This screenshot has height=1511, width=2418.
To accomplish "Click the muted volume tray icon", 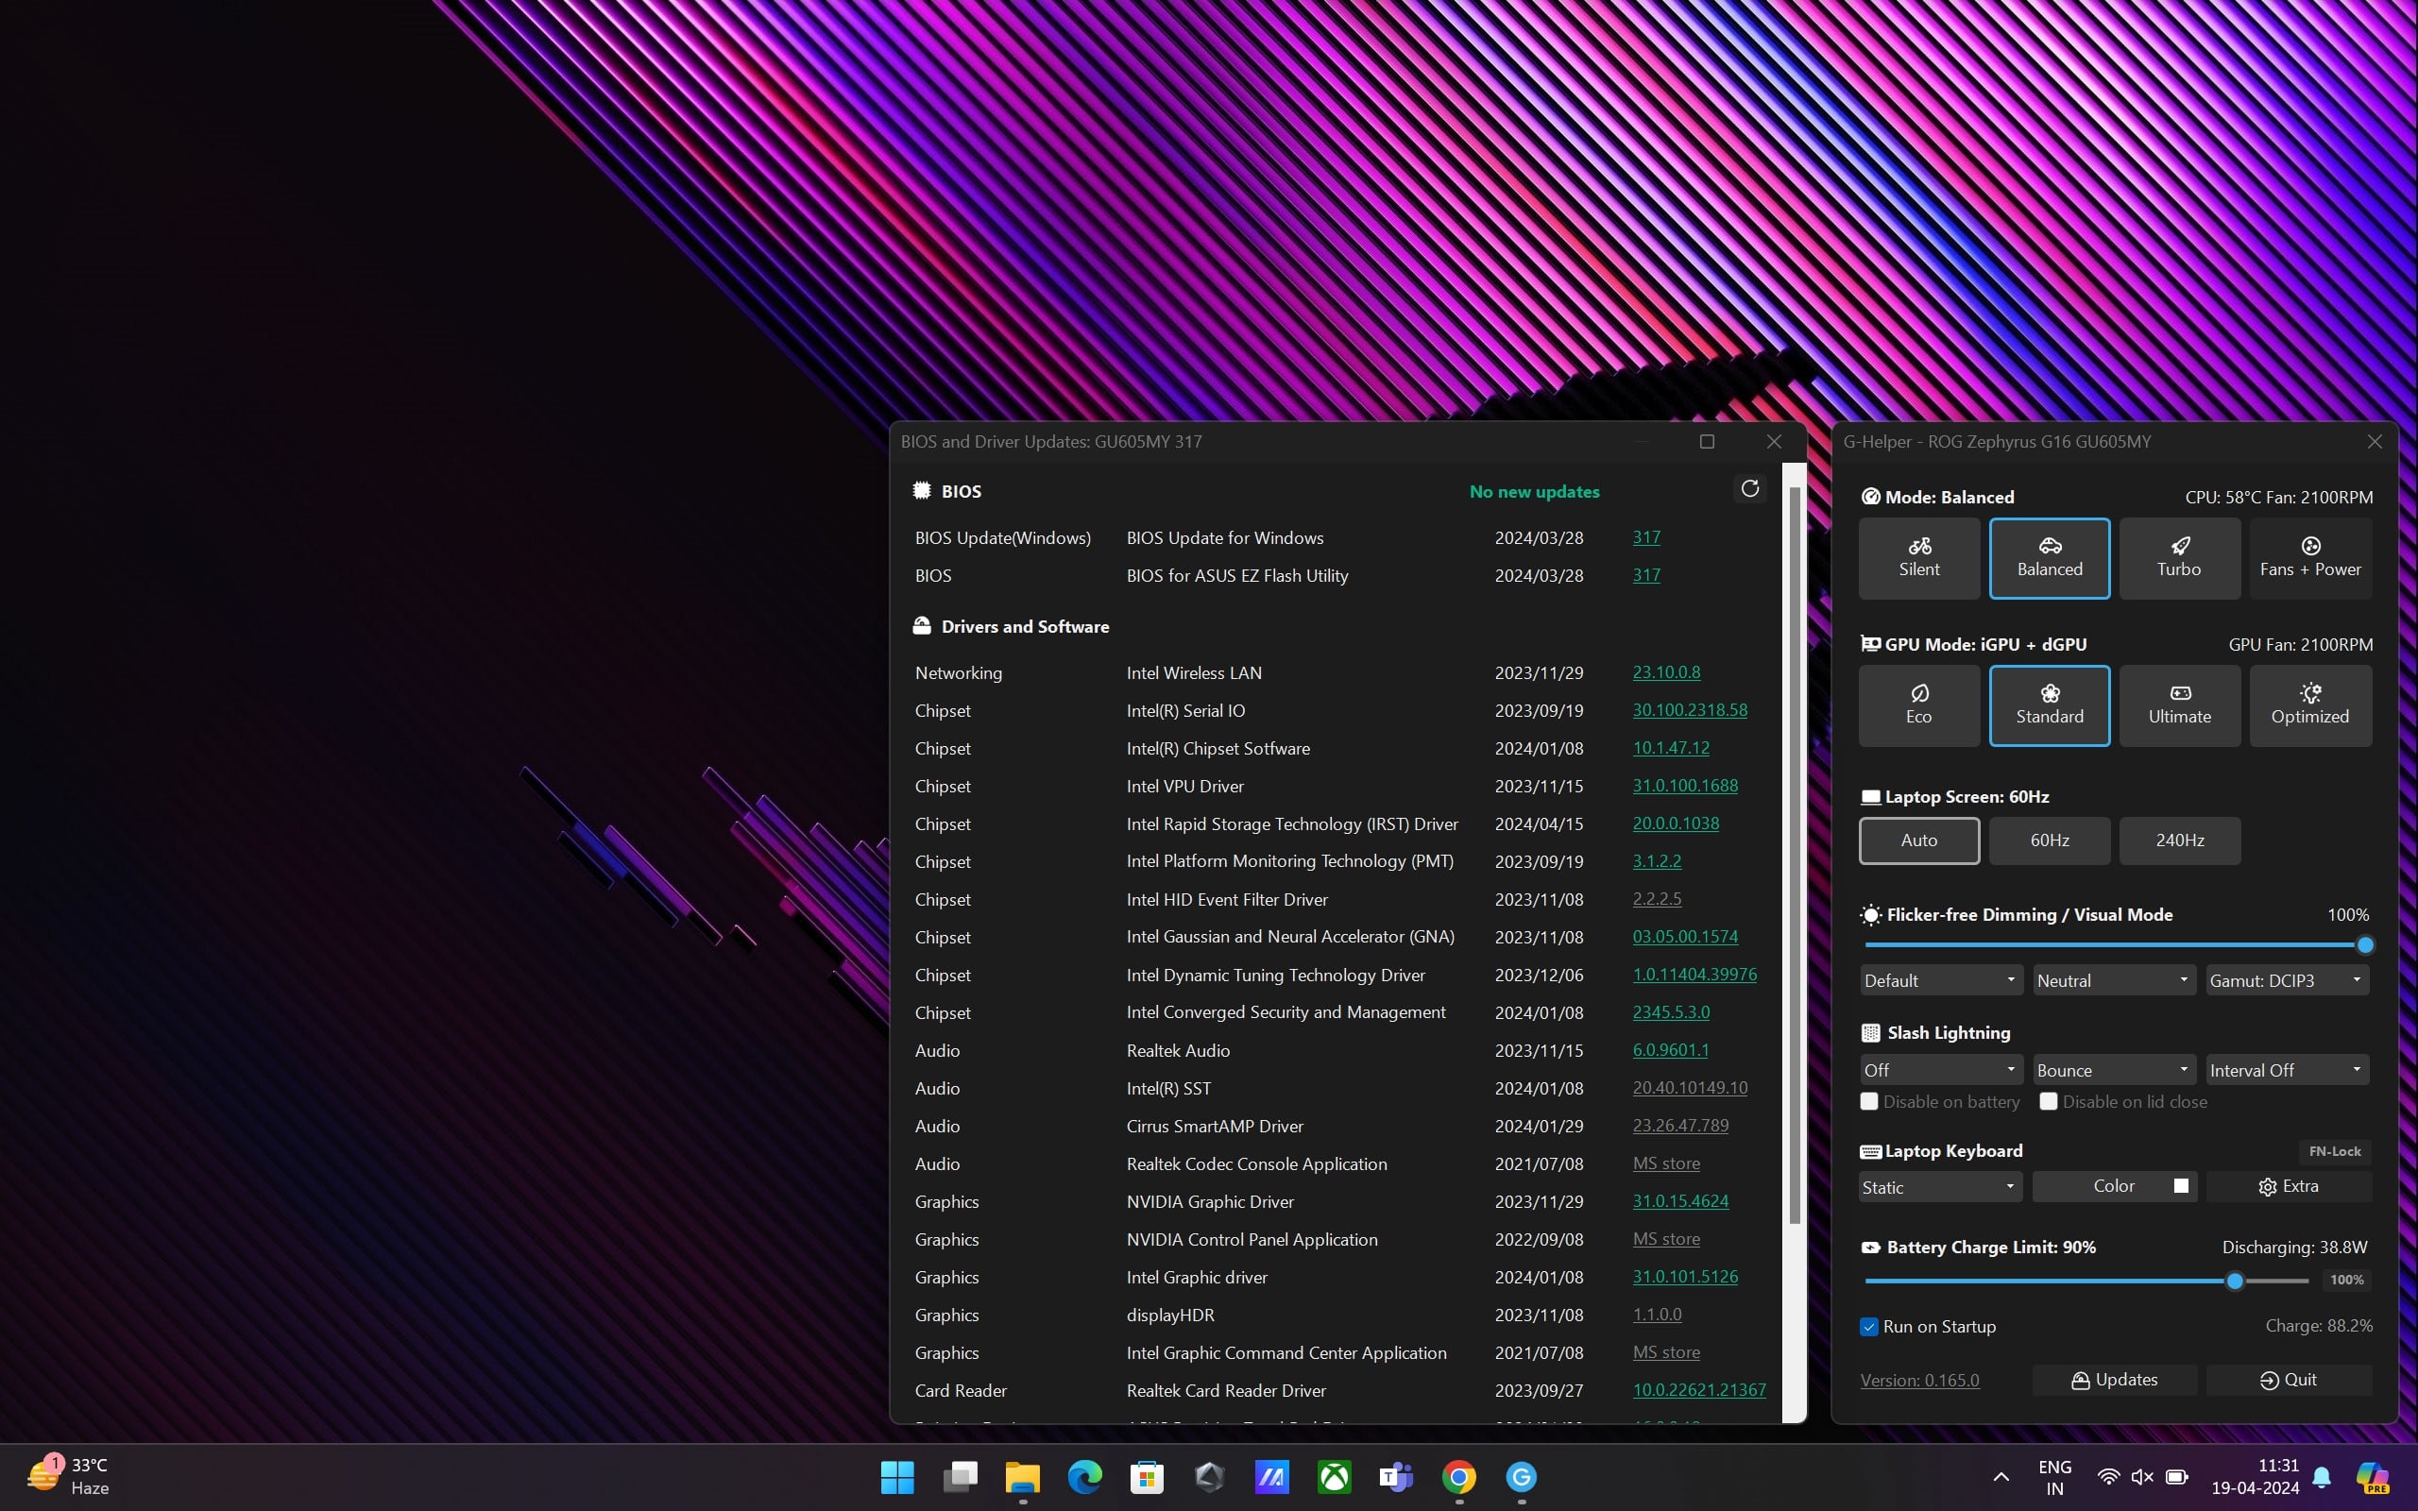I will tap(2141, 1477).
